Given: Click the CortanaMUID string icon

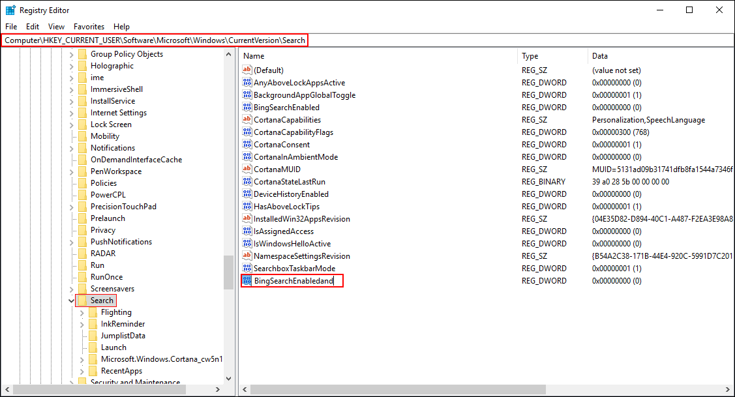Looking at the screenshot, I should (x=247, y=169).
